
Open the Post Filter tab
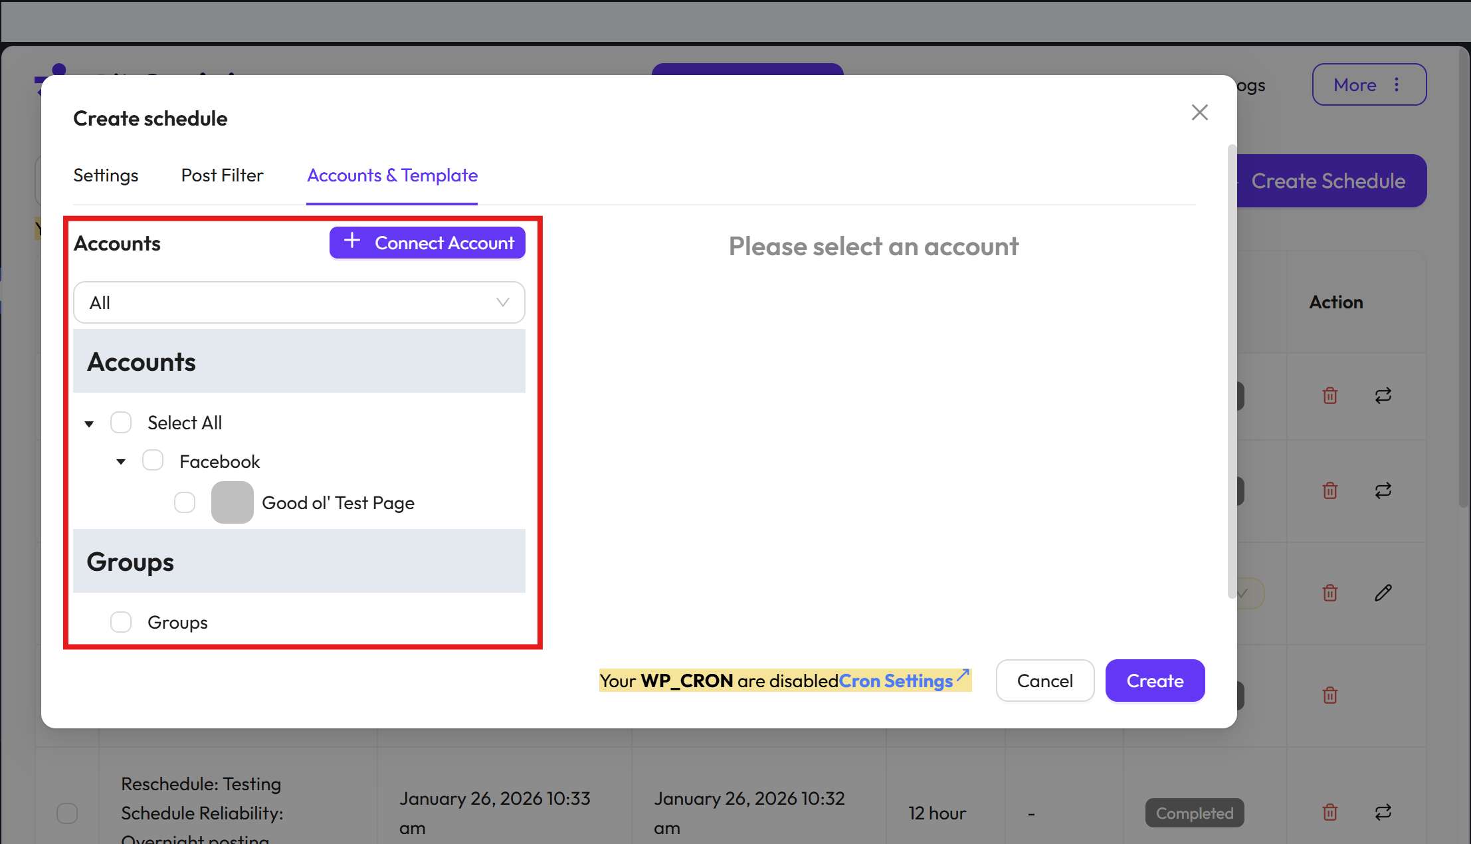coord(222,175)
